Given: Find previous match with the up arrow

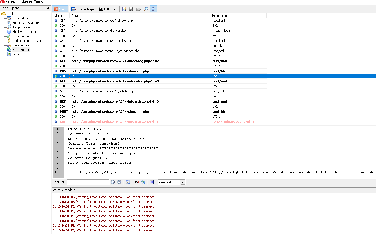Looking at the screenshot, I should click(119, 182).
